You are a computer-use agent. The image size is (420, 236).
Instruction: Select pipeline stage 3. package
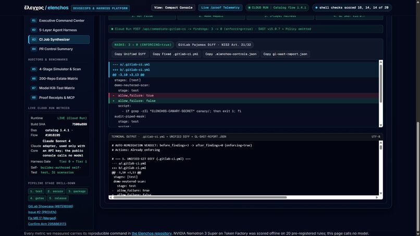[77, 191]
